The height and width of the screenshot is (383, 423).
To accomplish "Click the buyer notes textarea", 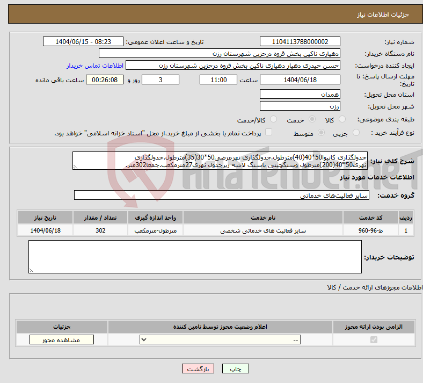I will click(x=195, y=257).
